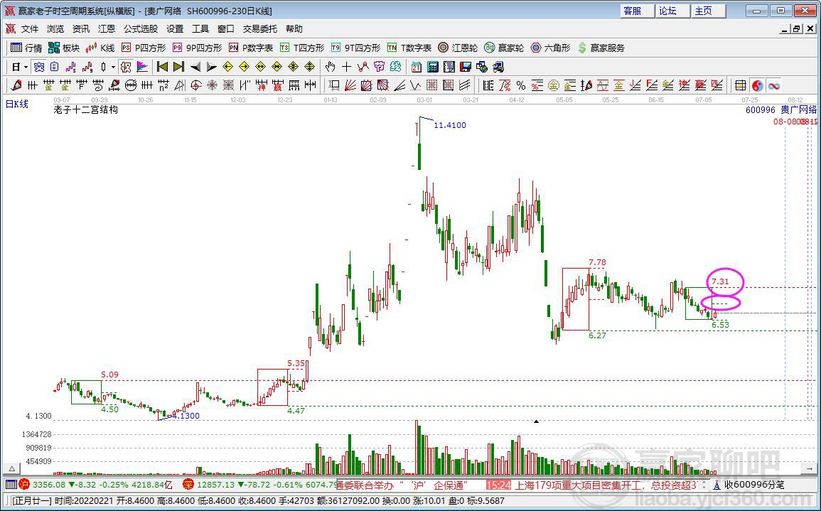The height and width of the screenshot is (511, 821).
Task: Toggle the yin-yang icon
Action: [x=757, y=85]
